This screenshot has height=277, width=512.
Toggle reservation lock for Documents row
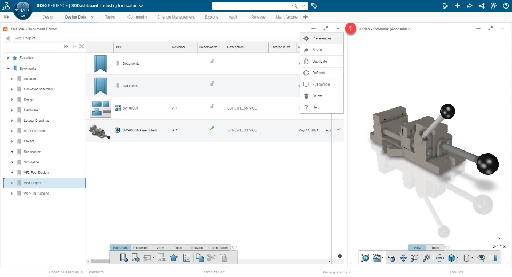tap(212, 62)
